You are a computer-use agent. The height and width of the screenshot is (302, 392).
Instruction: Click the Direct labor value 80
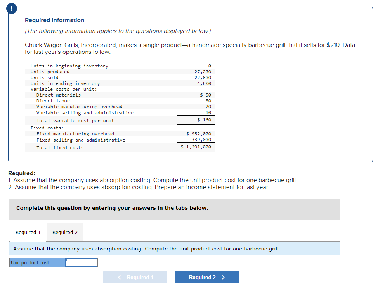(208, 101)
